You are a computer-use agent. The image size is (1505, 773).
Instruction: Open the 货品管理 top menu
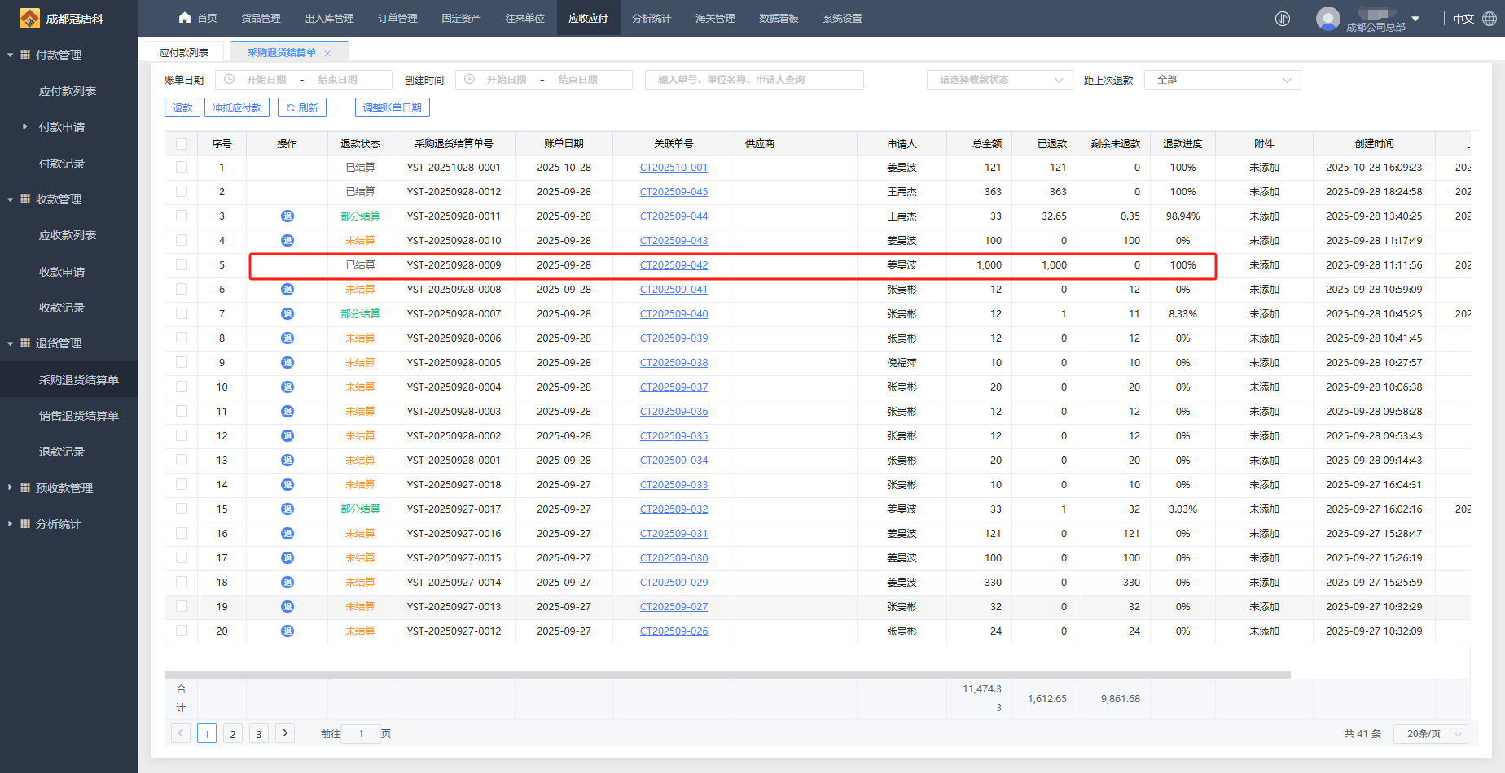[261, 19]
